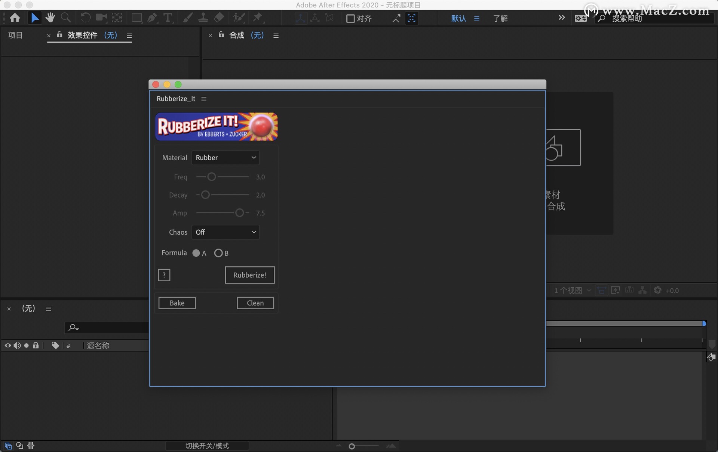The height and width of the screenshot is (452, 718).
Task: Click the timeline icon in composition viewer
Action: [x=629, y=290]
